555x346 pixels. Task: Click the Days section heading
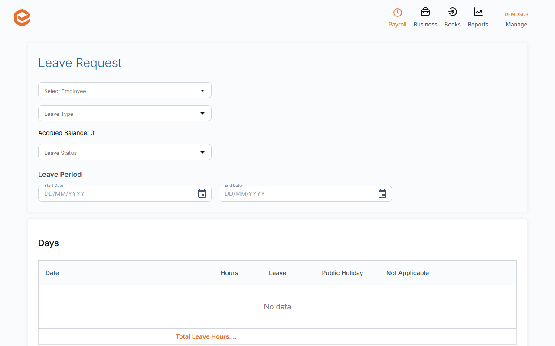49,243
